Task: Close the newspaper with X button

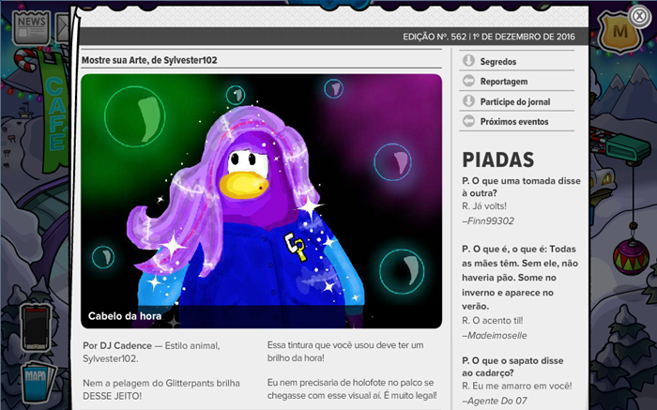Action: tap(639, 16)
